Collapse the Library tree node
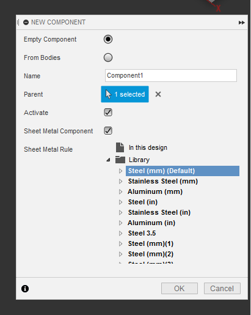Screen dimensions: 251x315 point(108,160)
